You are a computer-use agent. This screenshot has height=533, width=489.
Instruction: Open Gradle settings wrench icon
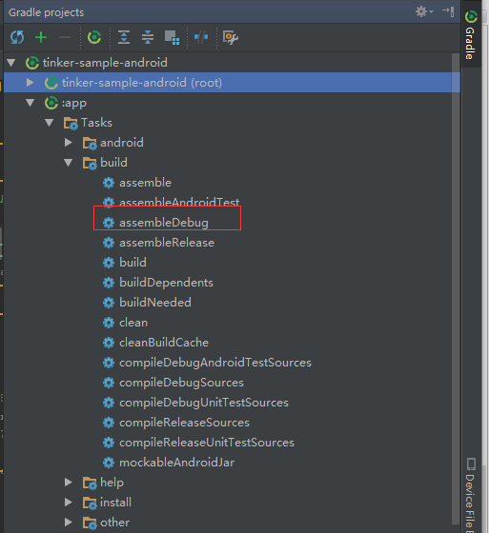click(x=231, y=37)
